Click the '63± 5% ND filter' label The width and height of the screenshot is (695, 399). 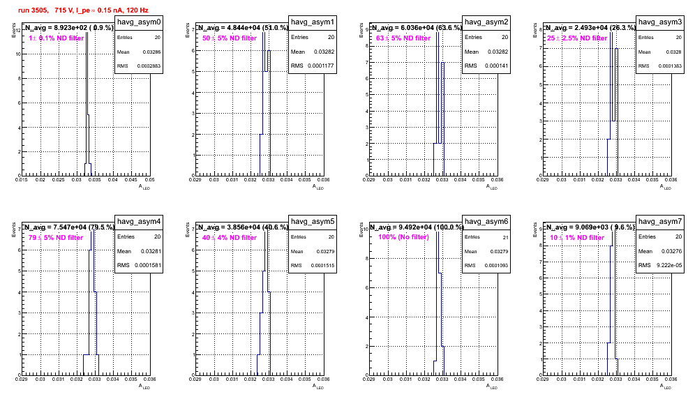pos(403,38)
